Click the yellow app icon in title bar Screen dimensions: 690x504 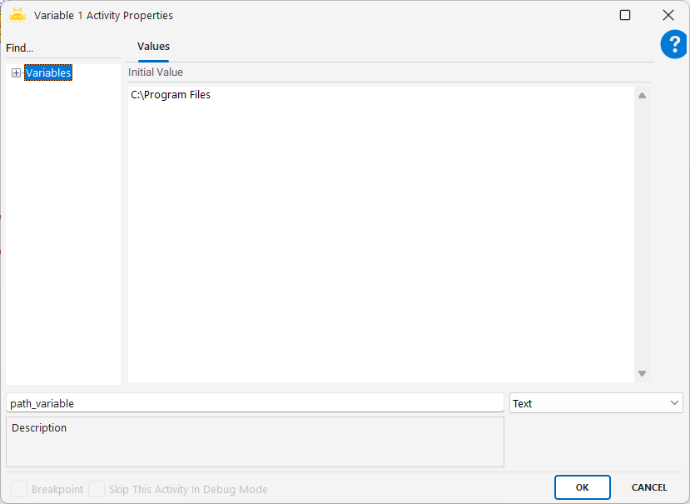17,15
